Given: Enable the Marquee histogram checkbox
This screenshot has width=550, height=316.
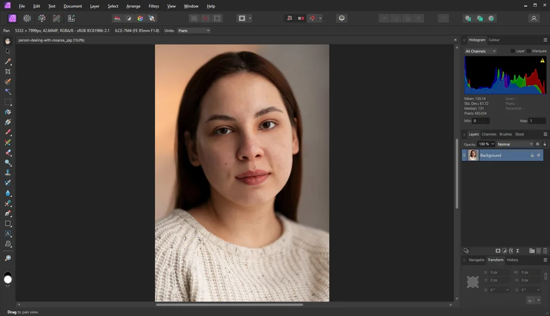Looking at the screenshot, I should [x=529, y=51].
